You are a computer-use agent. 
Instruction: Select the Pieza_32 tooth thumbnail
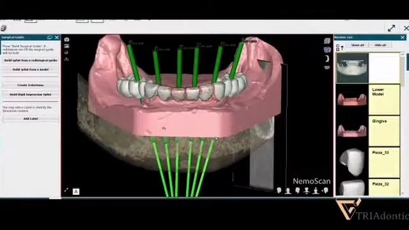pyautogui.click(x=352, y=187)
